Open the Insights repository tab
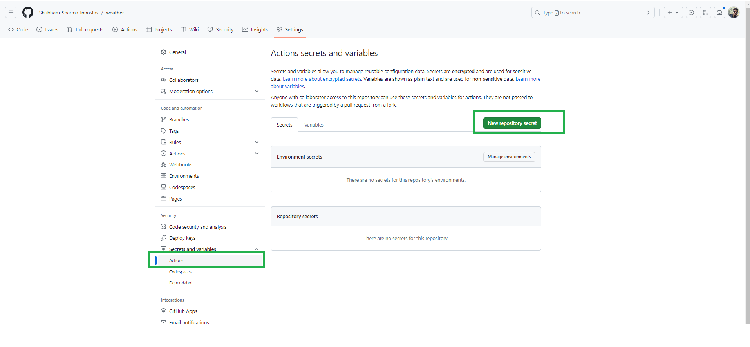The height and width of the screenshot is (347, 750). tap(255, 29)
